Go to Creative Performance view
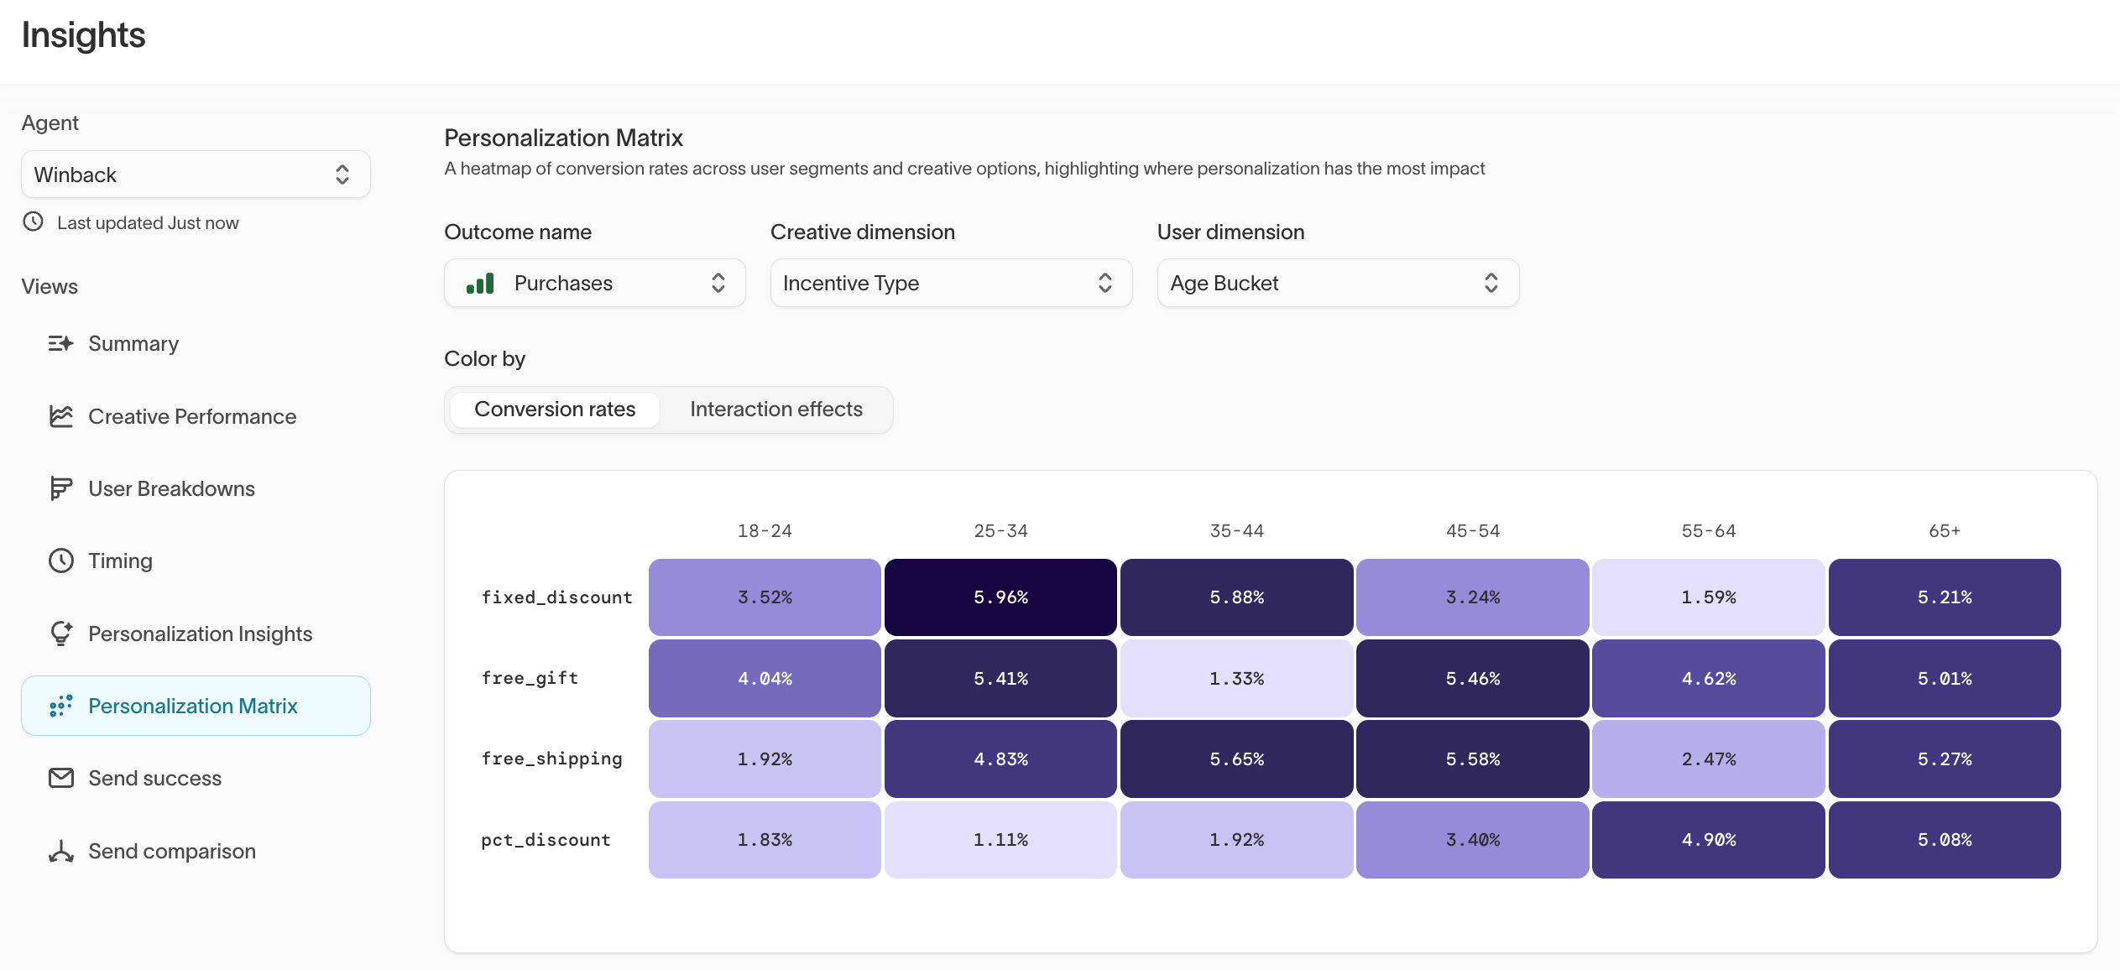 [196, 416]
